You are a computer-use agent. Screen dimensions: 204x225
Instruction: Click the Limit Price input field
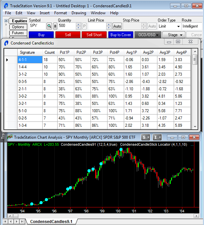coord(97,26)
